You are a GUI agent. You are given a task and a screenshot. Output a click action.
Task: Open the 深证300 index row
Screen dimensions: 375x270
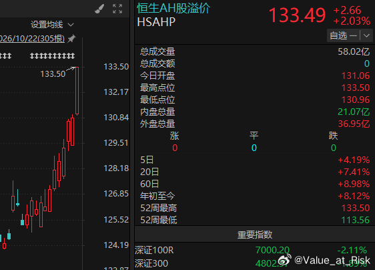coord(255,263)
